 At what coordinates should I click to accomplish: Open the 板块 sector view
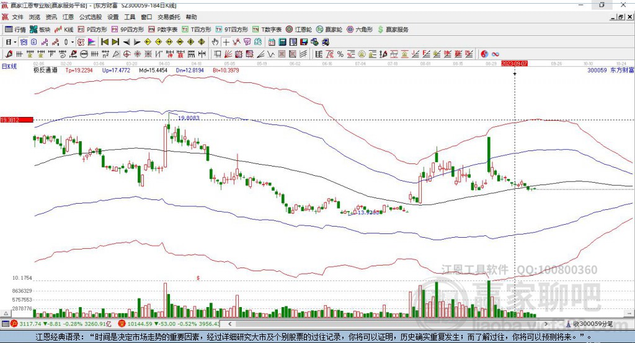click(40, 30)
